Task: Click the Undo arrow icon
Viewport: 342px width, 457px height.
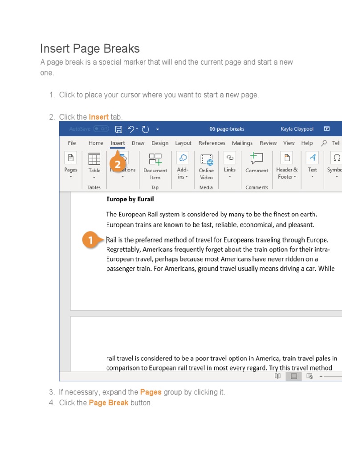Action: tap(131, 129)
